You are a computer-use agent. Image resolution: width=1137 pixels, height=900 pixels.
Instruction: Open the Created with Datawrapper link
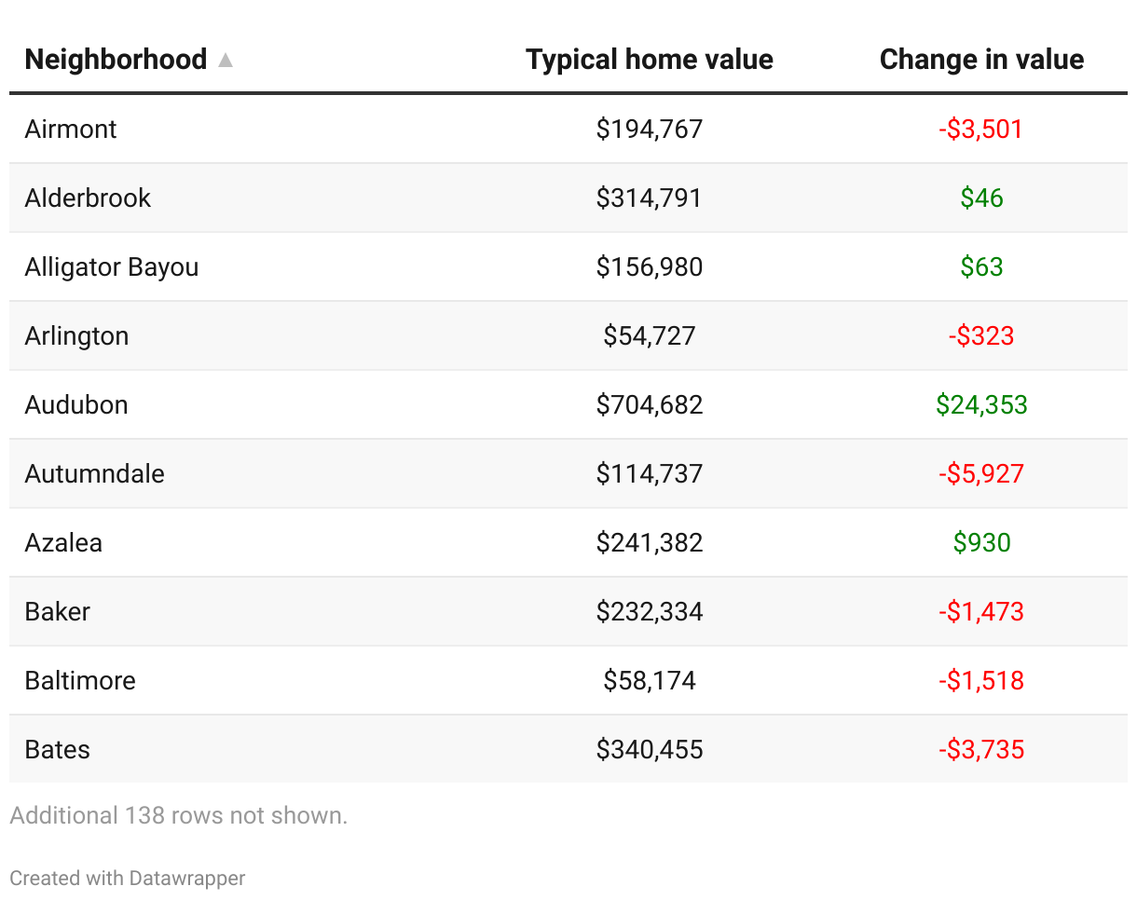[x=128, y=878]
